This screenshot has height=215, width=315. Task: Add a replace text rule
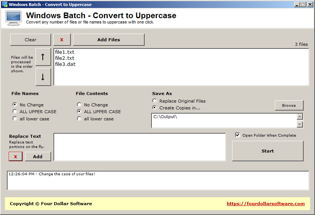(x=38, y=157)
